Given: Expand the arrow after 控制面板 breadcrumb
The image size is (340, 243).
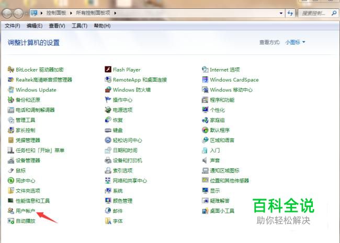Looking at the screenshot, I should point(71,13).
